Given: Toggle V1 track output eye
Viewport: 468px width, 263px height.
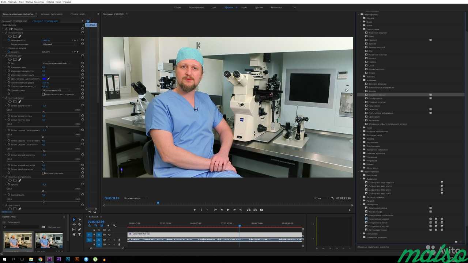Looking at the screenshot, I should click(x=109, y=235).
